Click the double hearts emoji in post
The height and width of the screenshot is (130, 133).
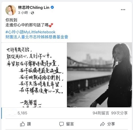point(51,25)
